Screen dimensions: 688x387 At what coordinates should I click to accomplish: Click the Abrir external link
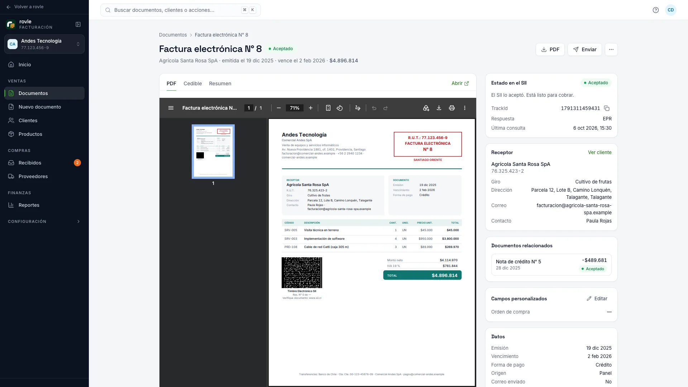[460, 83]
